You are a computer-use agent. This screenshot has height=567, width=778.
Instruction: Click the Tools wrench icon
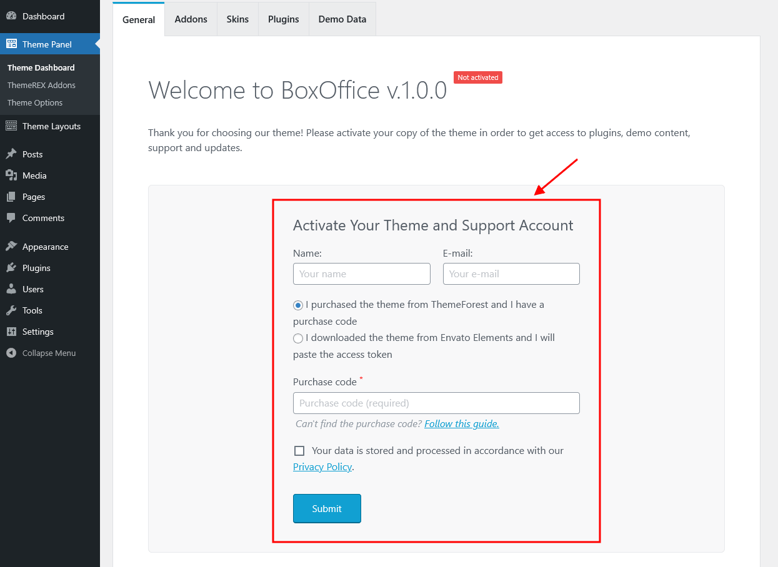pyautogui.click(x=11, y=310)
